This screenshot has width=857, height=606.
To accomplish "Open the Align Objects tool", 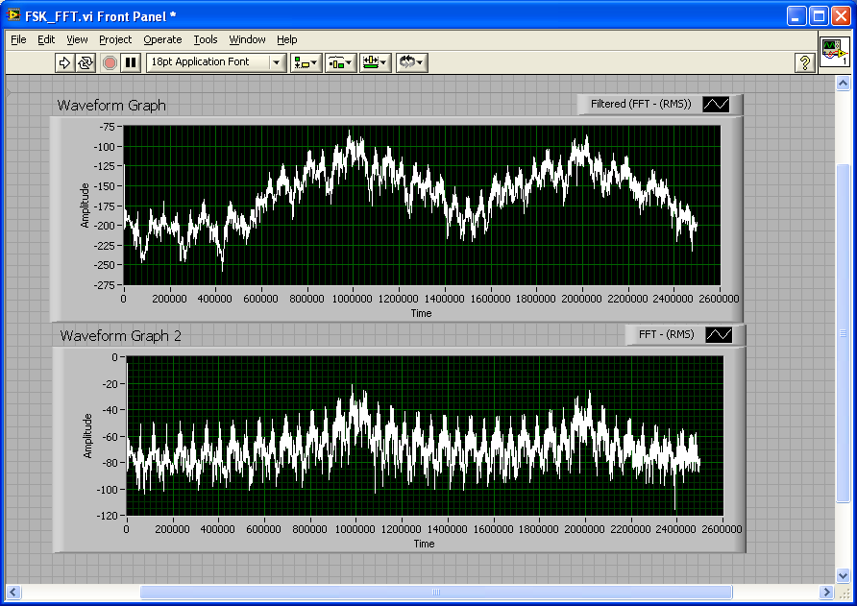I will 306,62.
